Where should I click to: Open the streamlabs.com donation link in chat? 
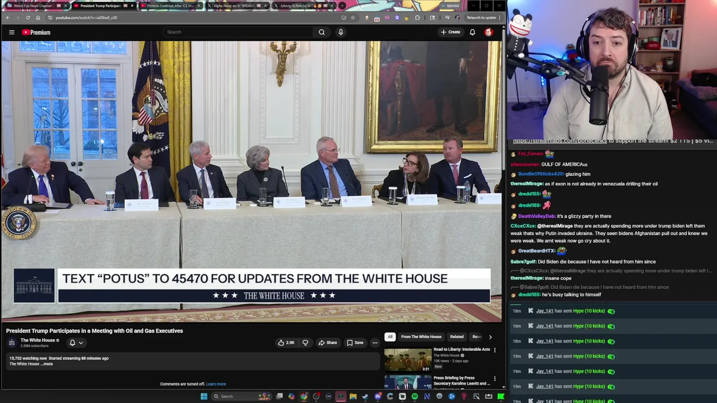coord(560,141)
